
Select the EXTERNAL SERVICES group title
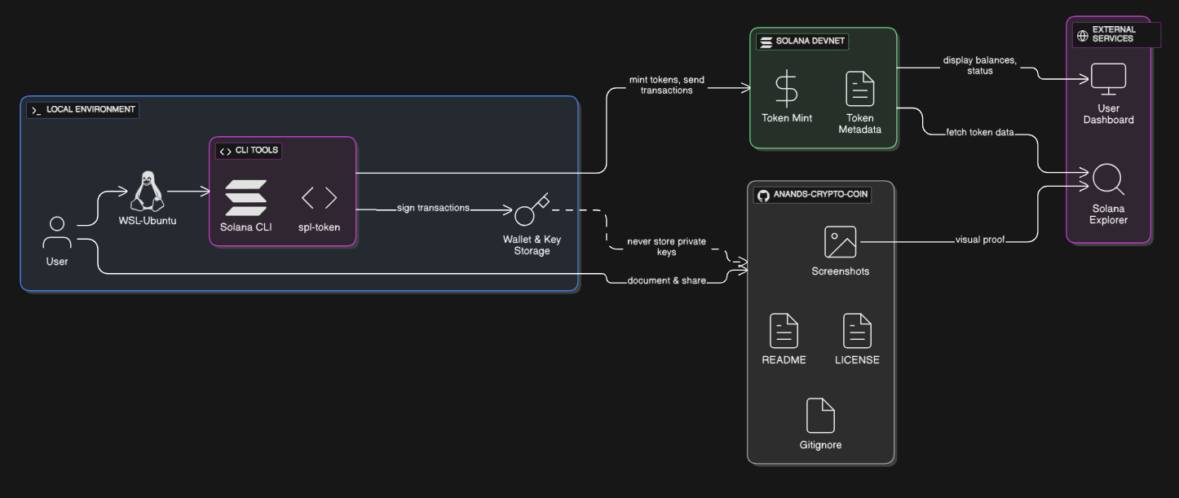tap(1115, 34)
